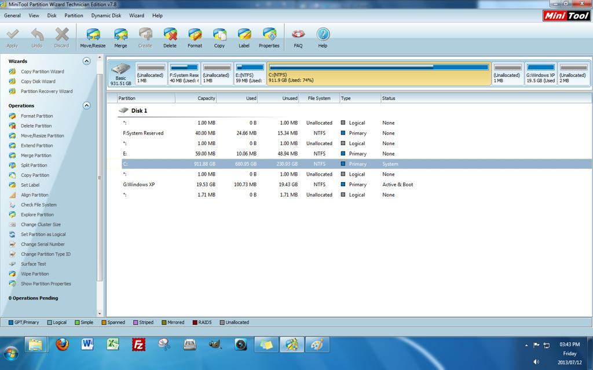The width and height of the screenshot is (593, 370).
Task: Open FileZilla from the taskbar
Action: click(x=138, y=345)
